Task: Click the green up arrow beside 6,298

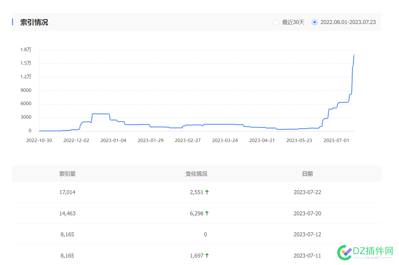Action: tap(207, 213)
